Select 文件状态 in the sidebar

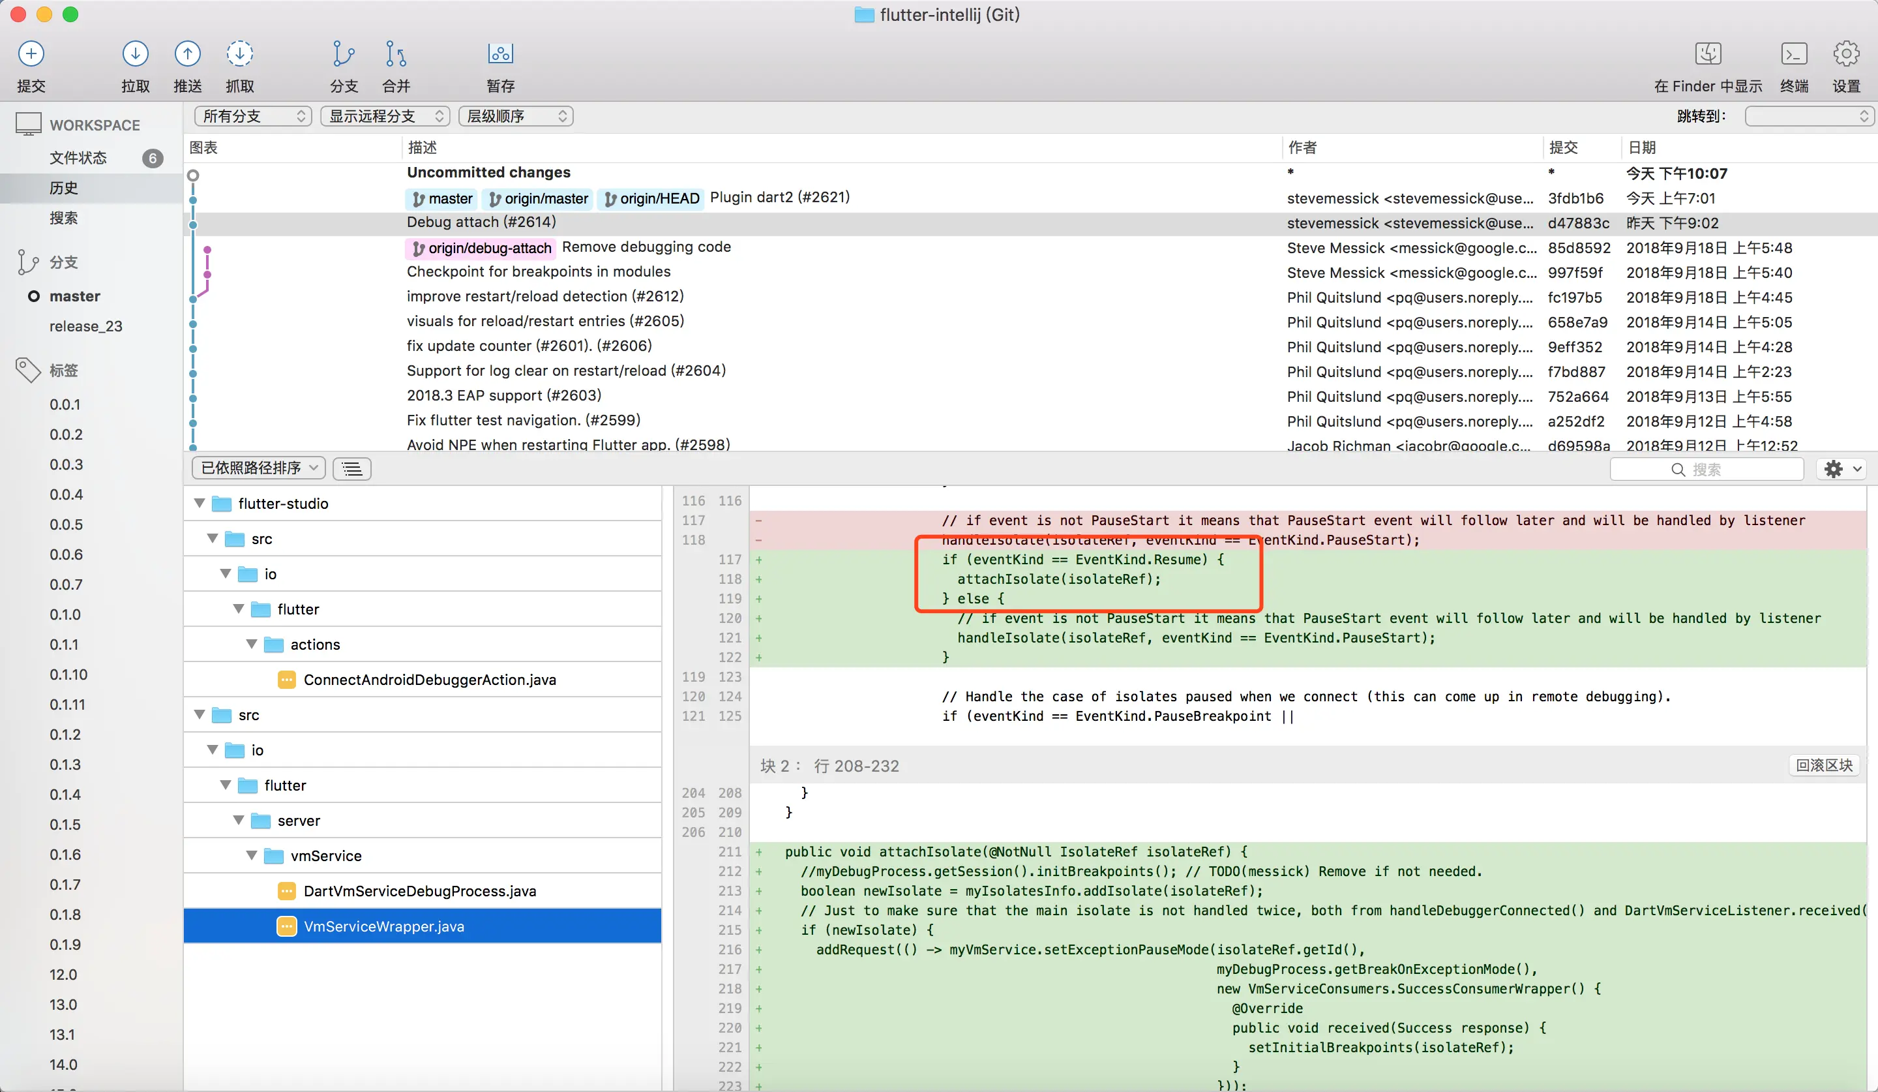(x=78, y=157)
